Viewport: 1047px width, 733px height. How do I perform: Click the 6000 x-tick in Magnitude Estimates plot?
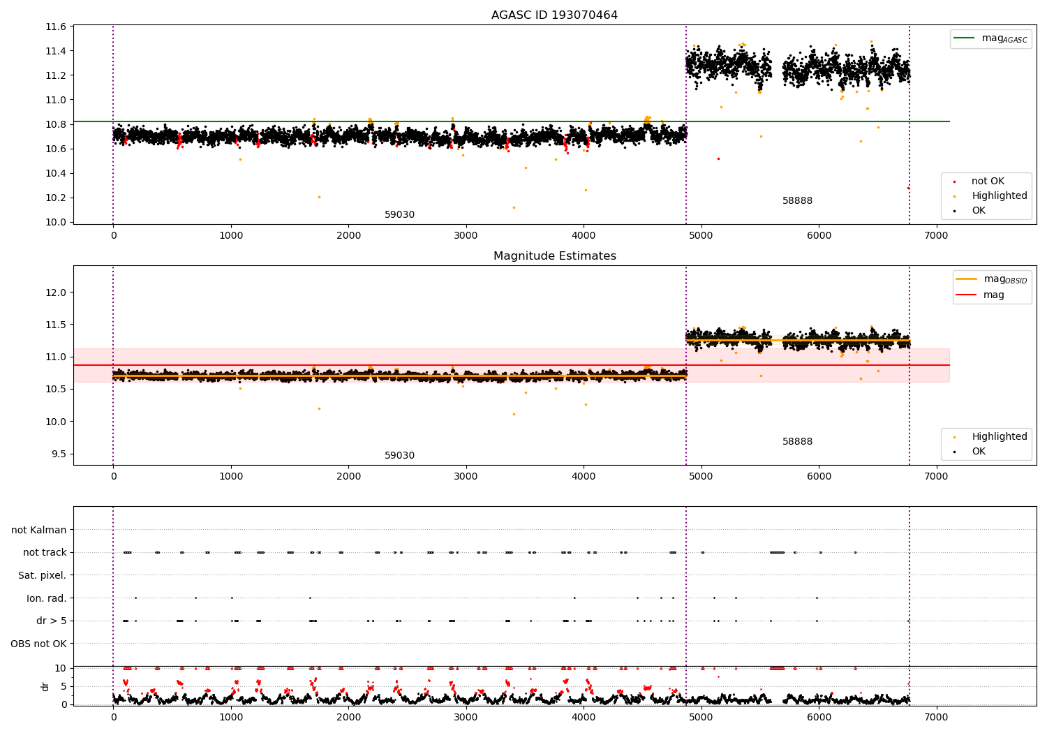819,477
